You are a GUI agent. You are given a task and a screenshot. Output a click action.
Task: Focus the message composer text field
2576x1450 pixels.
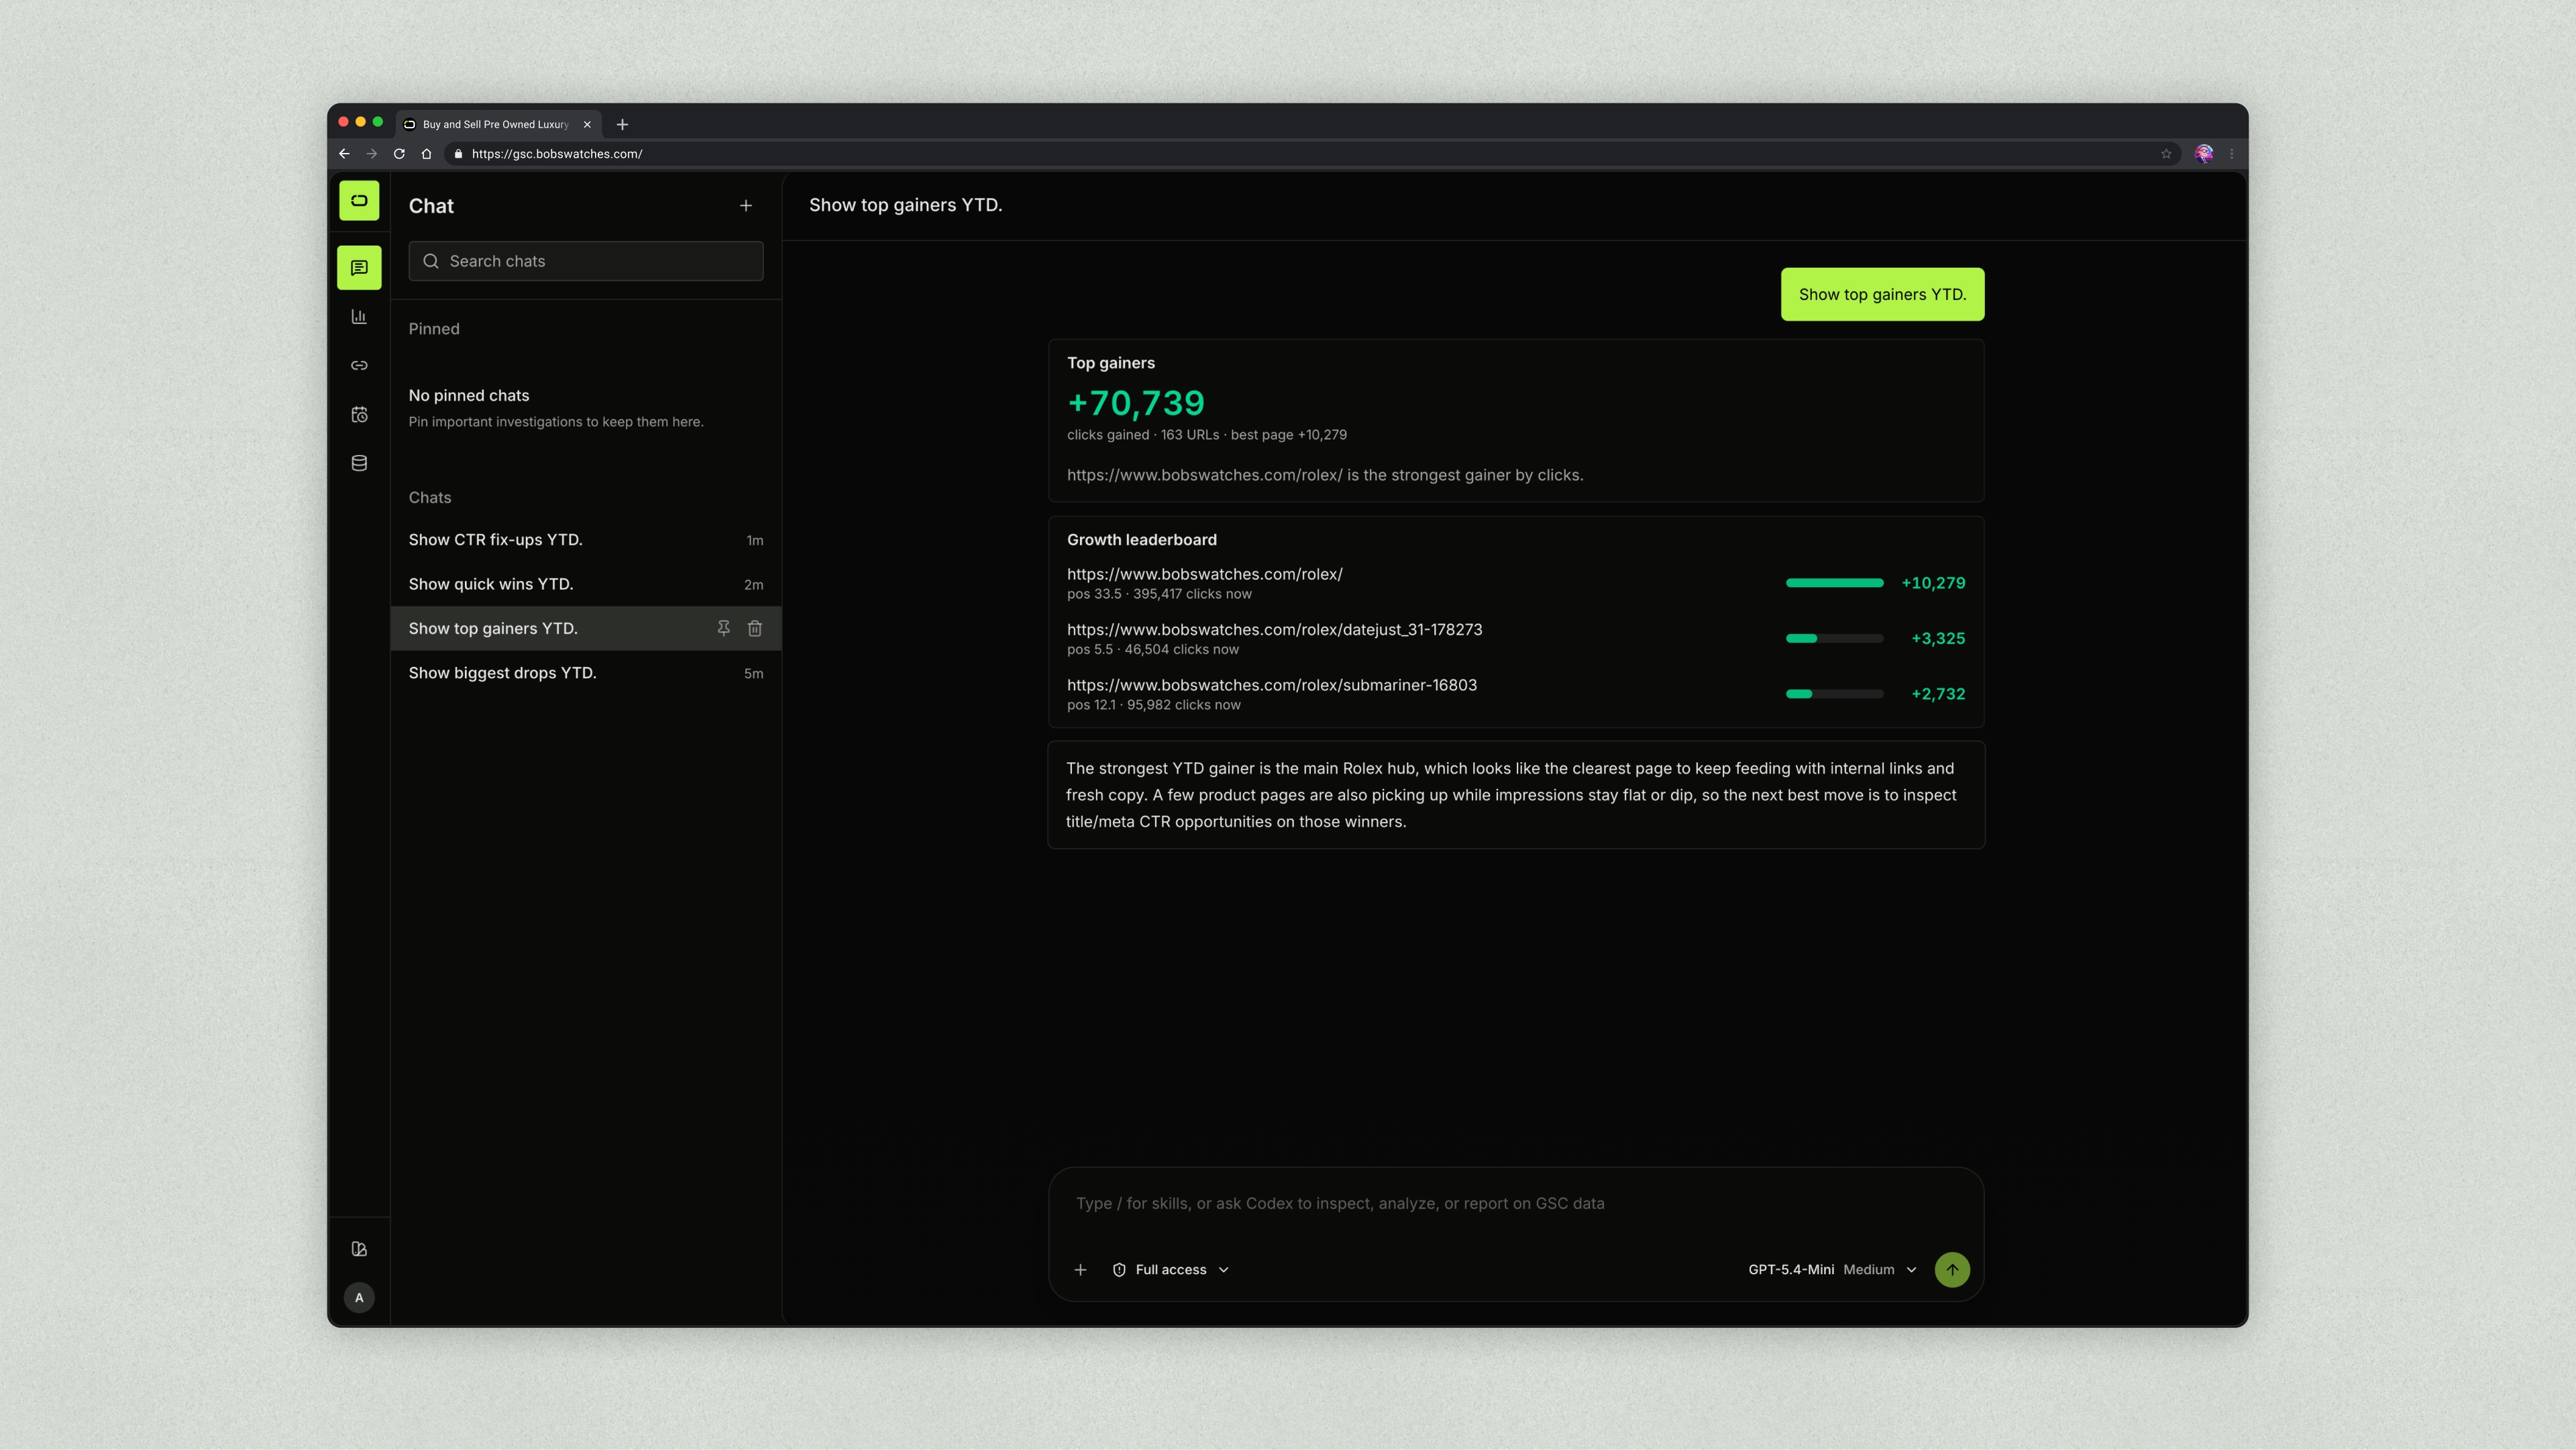[1515, 1204]
